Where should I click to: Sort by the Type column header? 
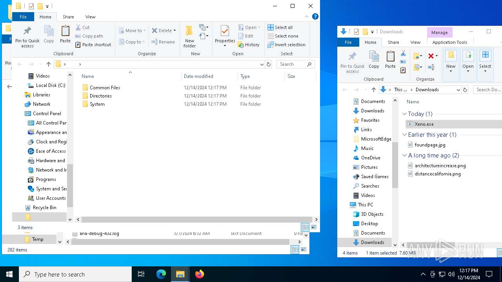tap(261, 76)
